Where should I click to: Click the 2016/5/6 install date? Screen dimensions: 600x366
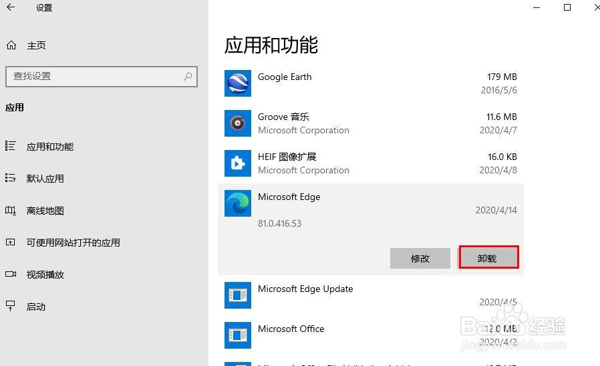(499, 91)
